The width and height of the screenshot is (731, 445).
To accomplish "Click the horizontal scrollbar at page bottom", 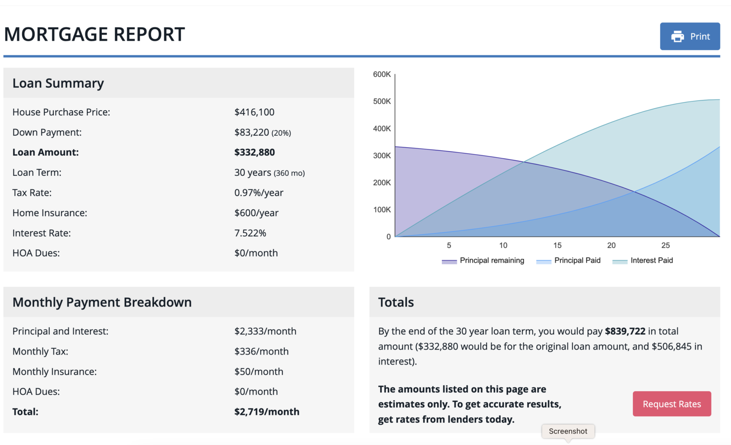I will 365,443.
